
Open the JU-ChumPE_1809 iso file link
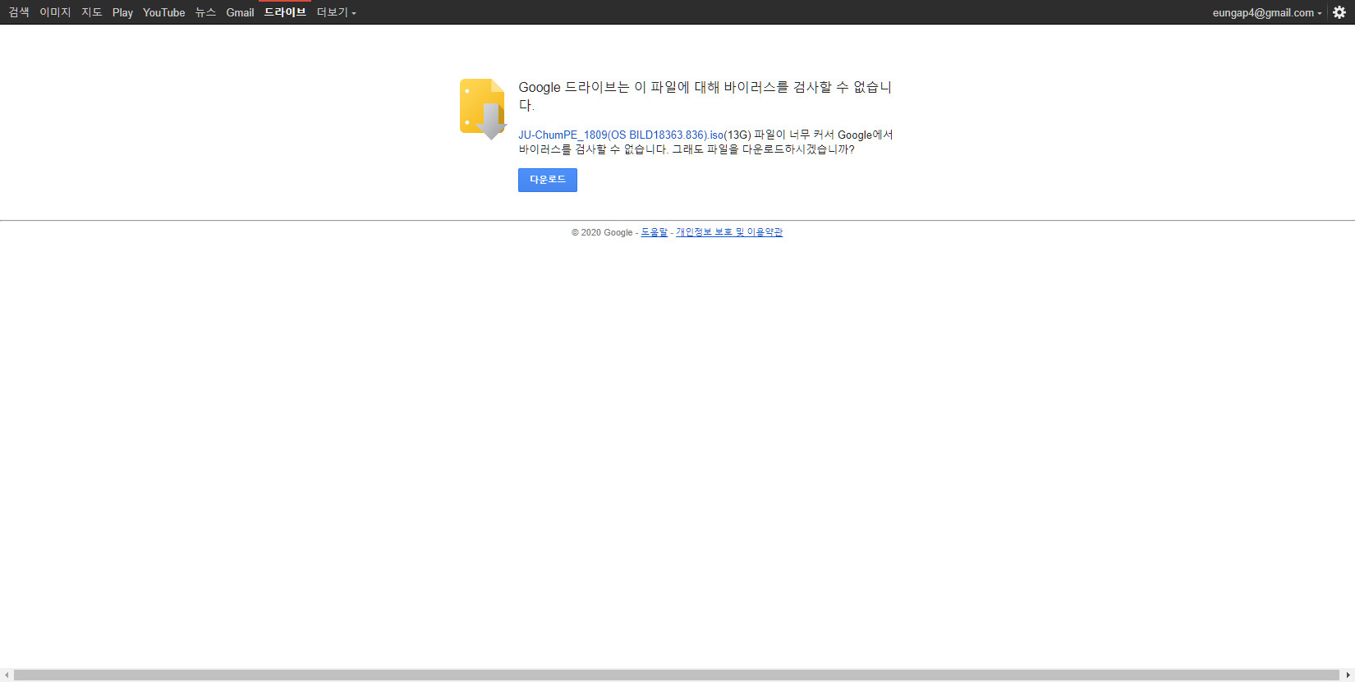[621, 135]
